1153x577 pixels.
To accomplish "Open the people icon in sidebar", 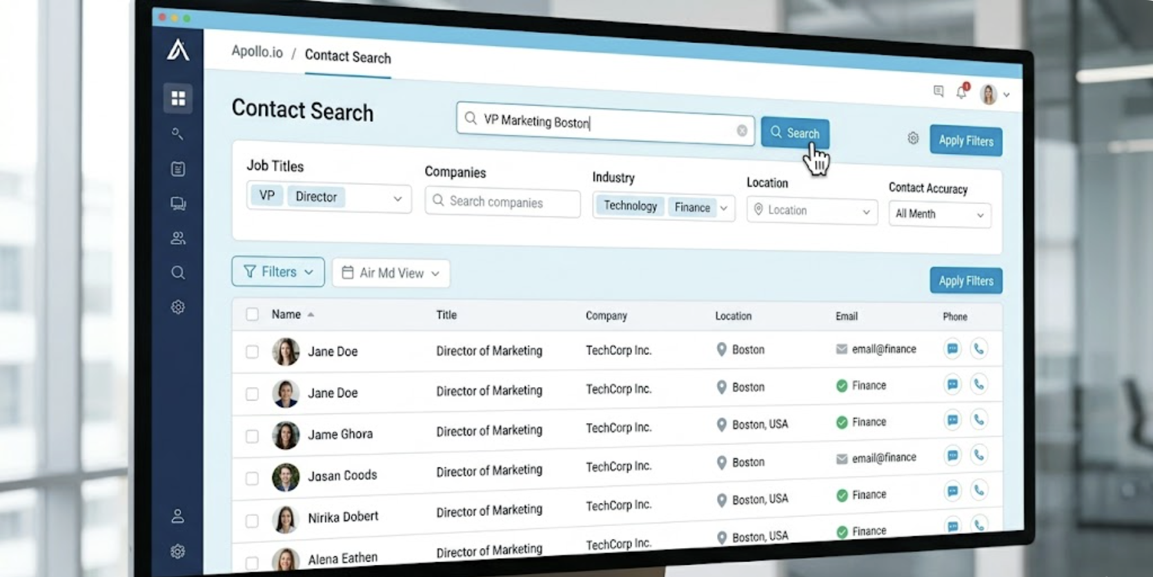I will tap(178, 238).
